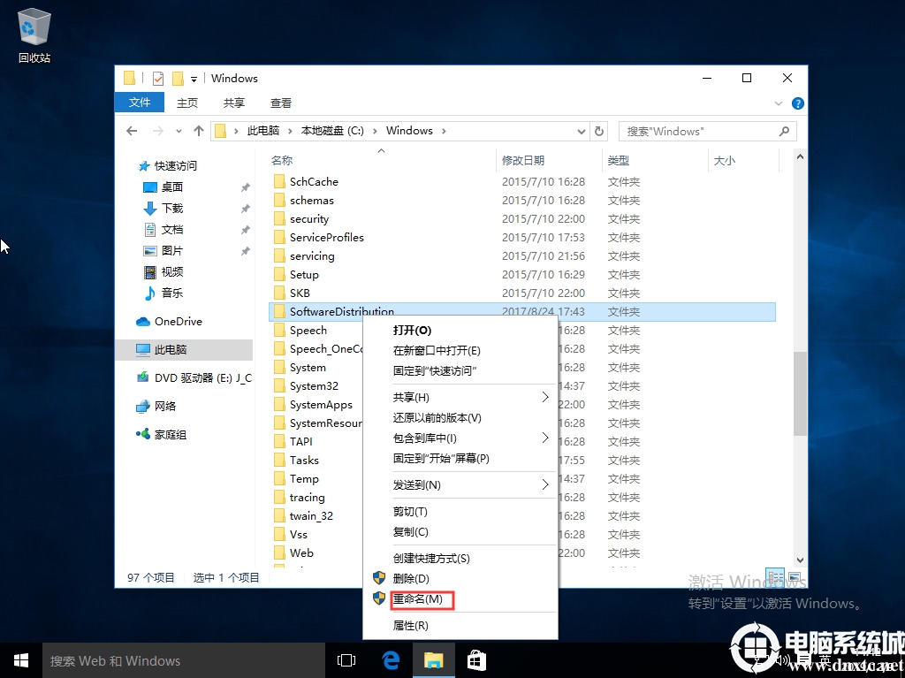This screenshot has height=678, width=905.
Task: Expand the 包含到库中(I) submenu
Action: point(460,438)
